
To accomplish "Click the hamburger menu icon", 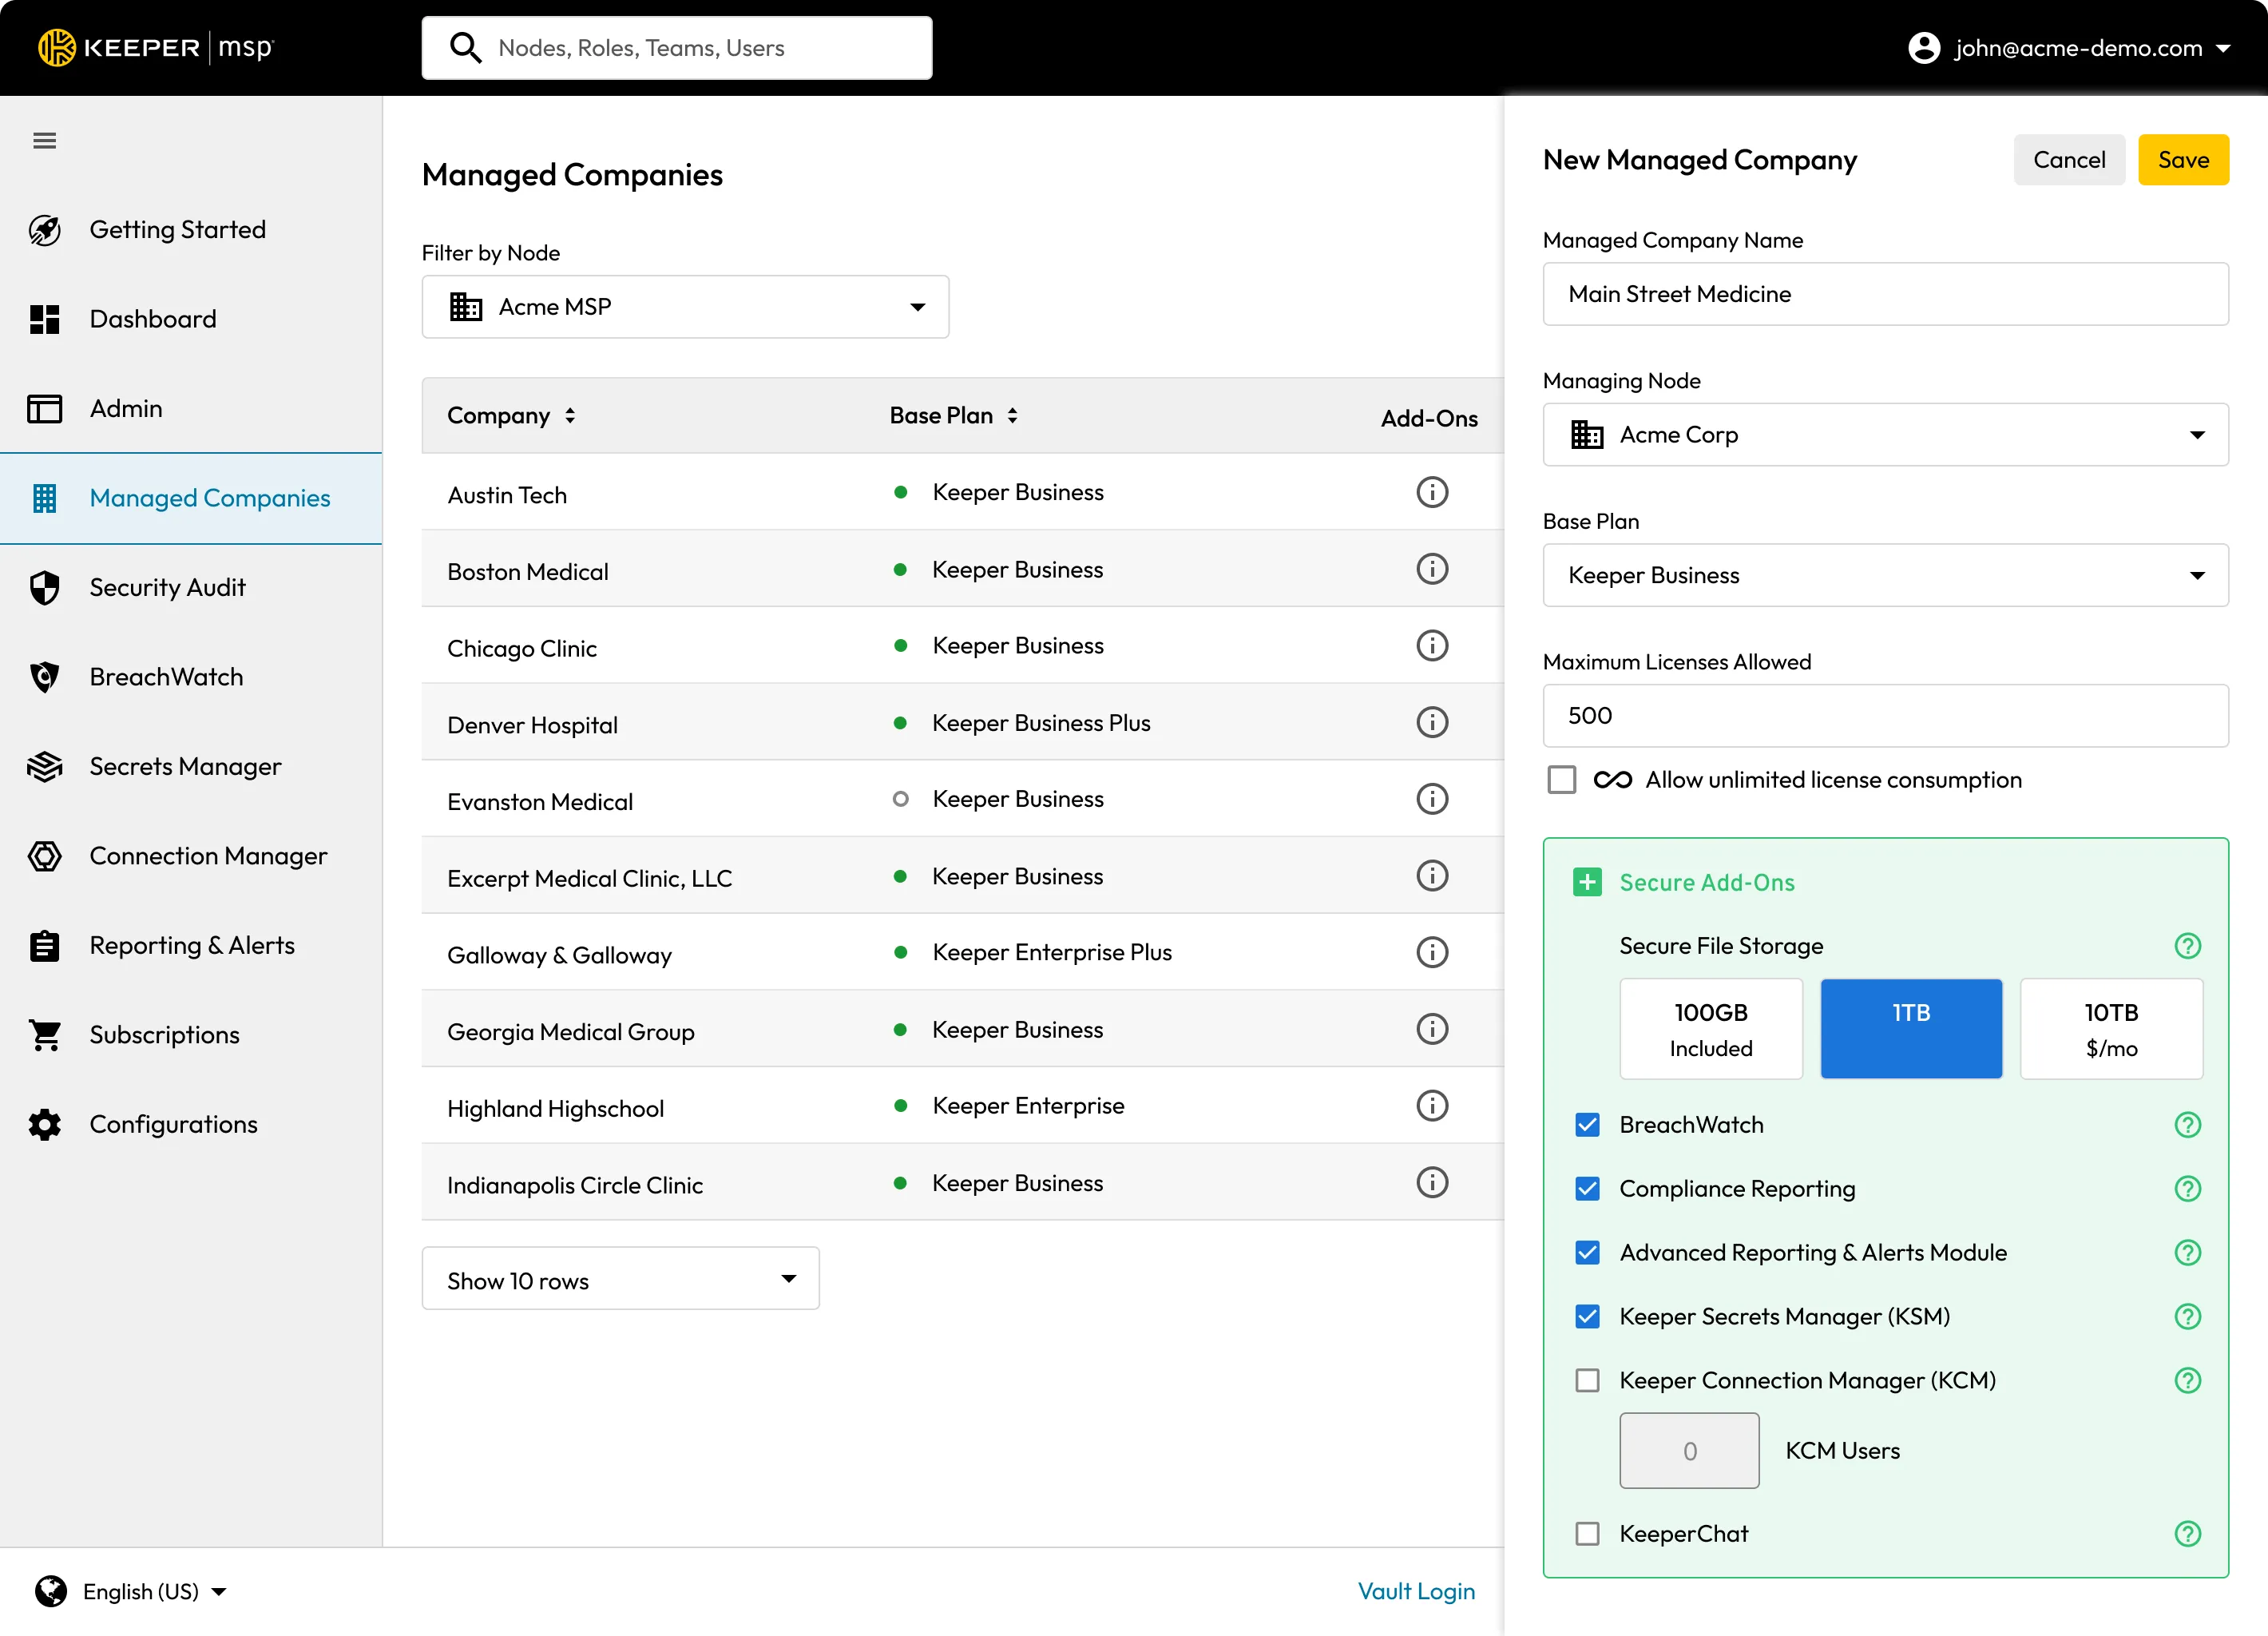I will (44, 141).
